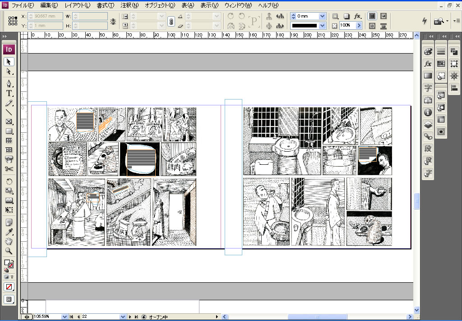Click the fill and stroke color swatch

click(9, 265)
